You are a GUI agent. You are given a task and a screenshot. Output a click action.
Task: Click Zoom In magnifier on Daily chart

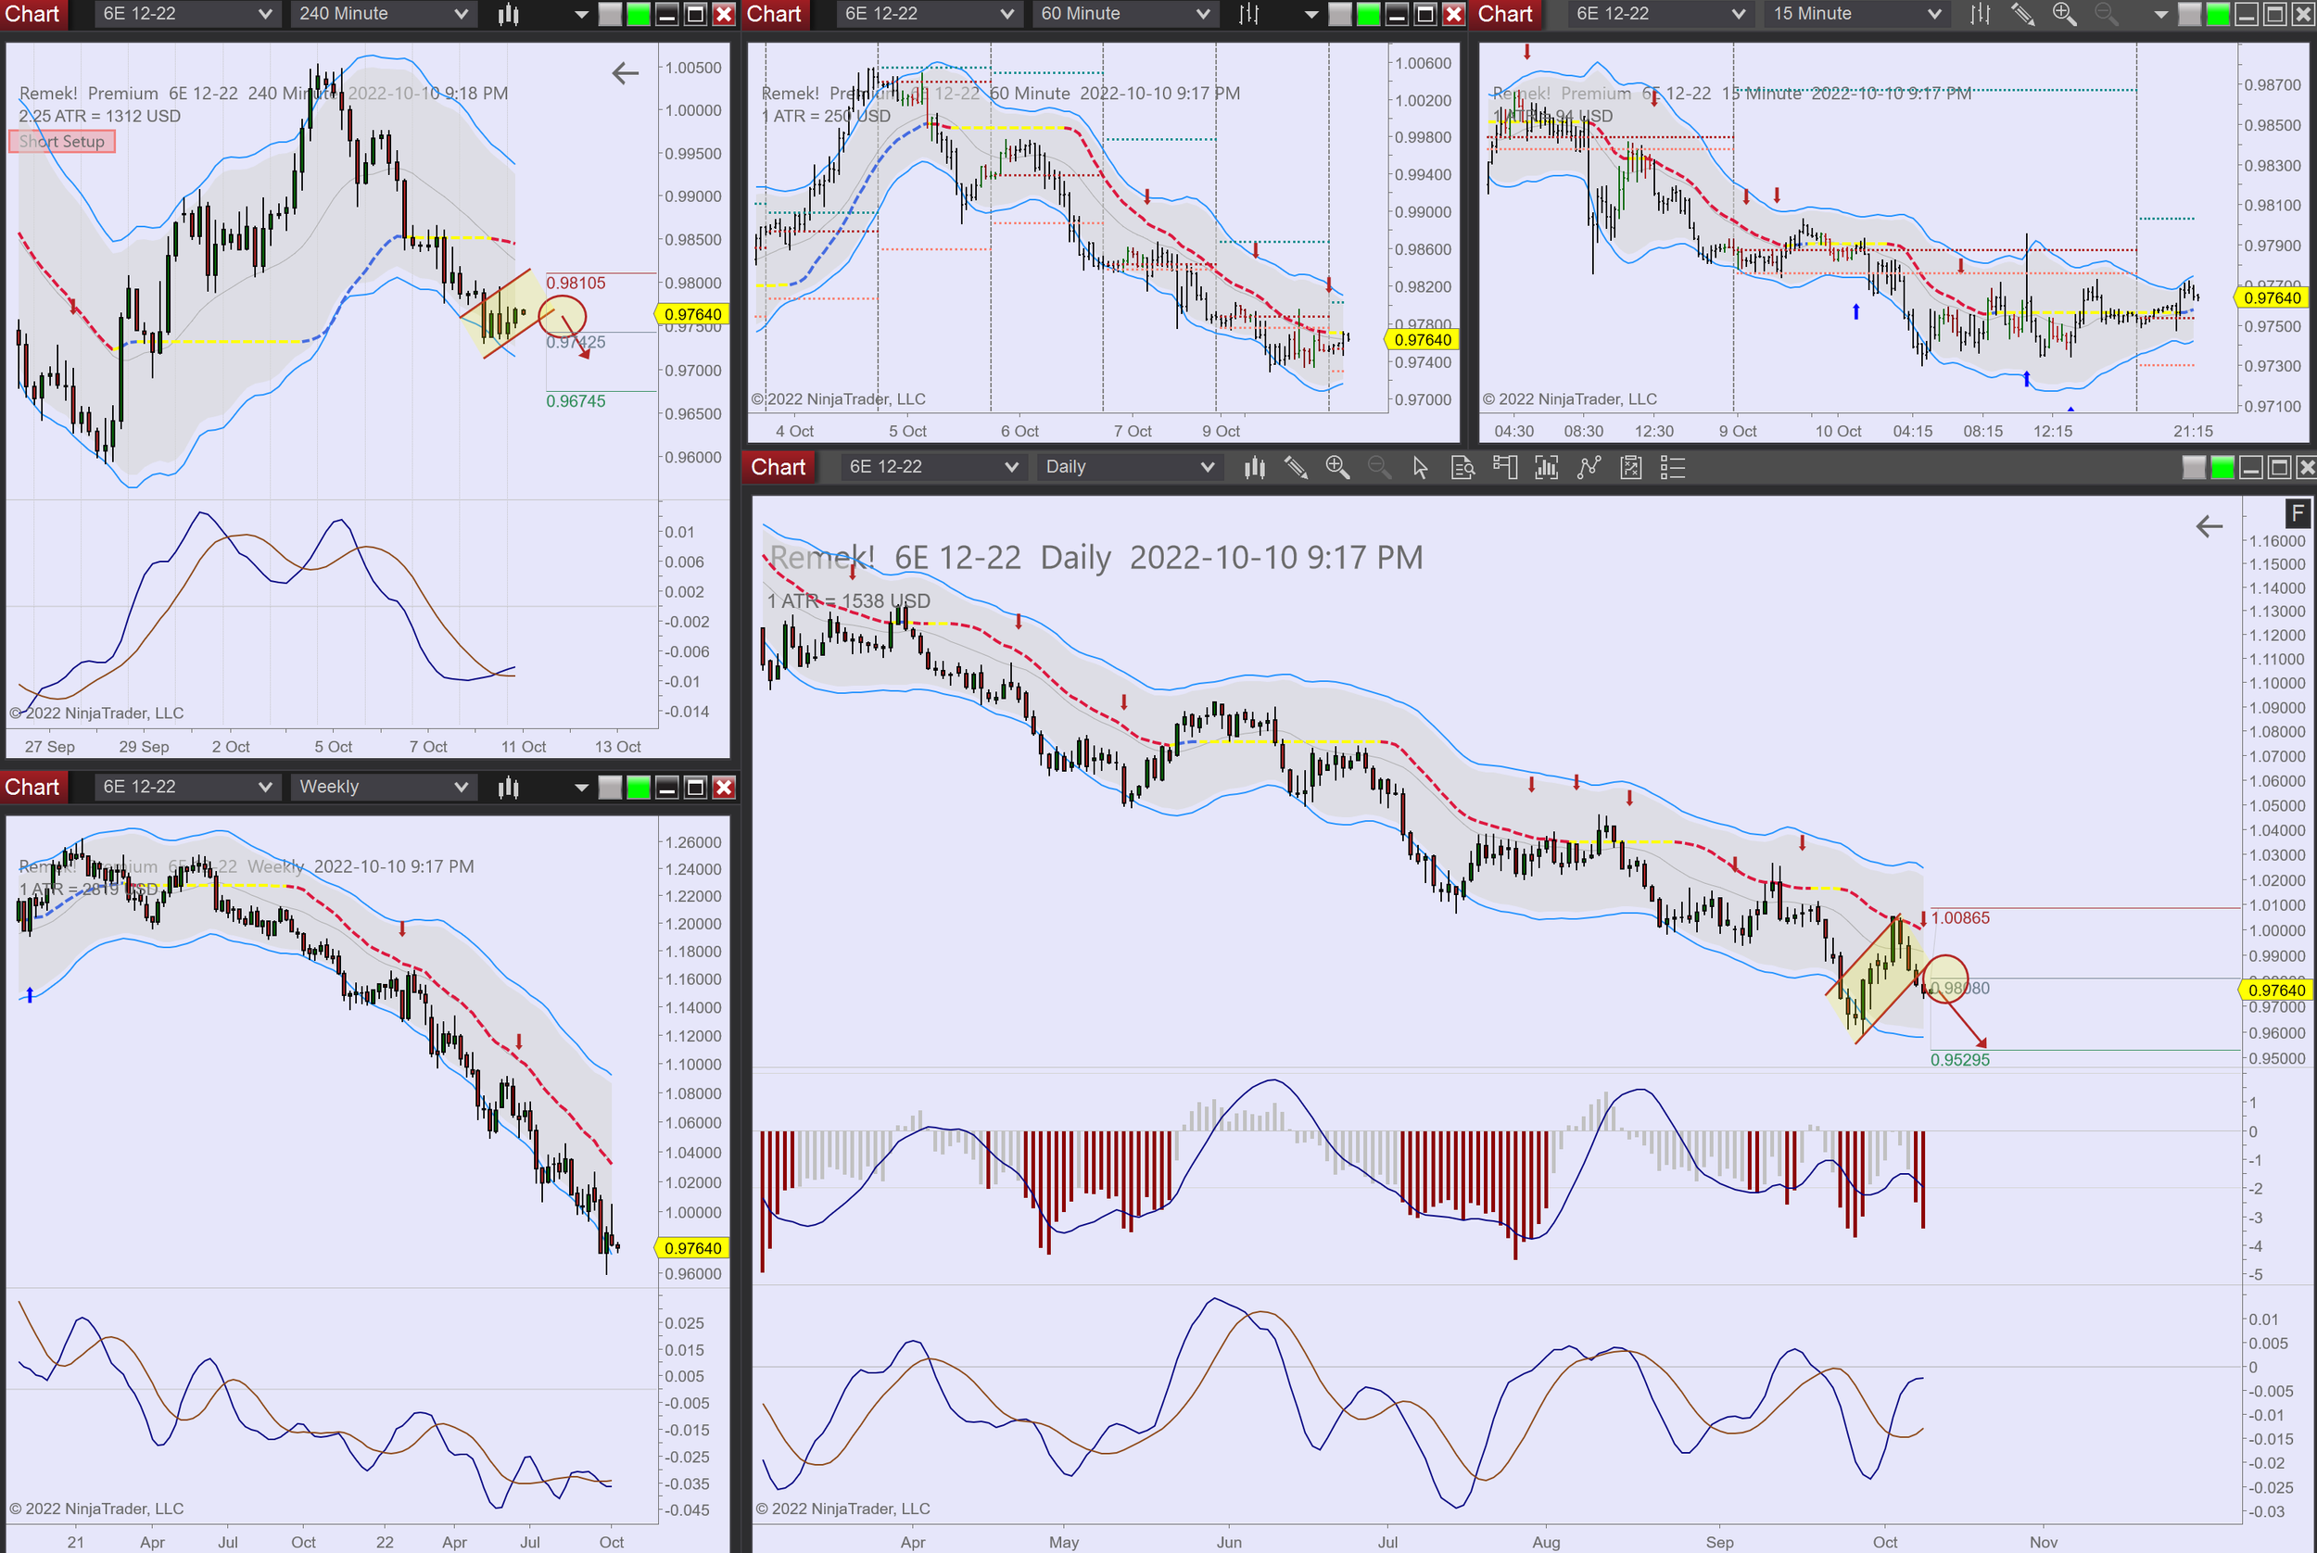[x=1337, y=468]
